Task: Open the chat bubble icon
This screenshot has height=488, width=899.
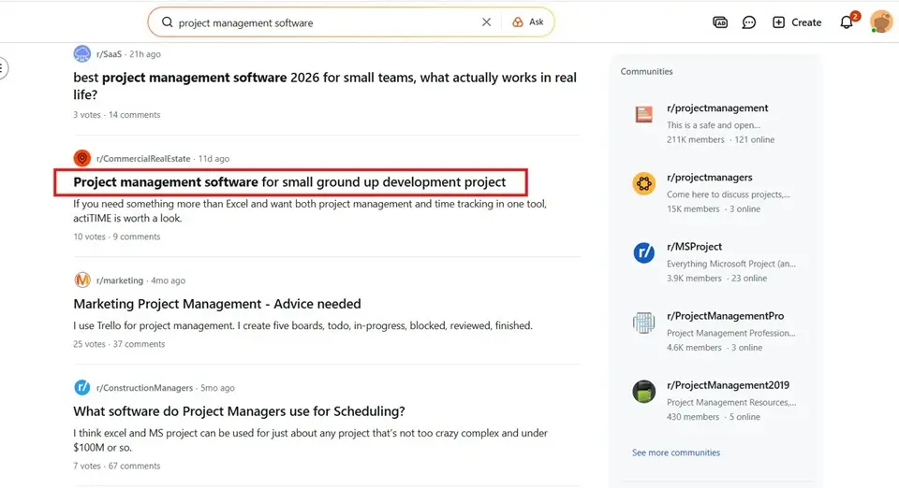Action: pos(749,22)
